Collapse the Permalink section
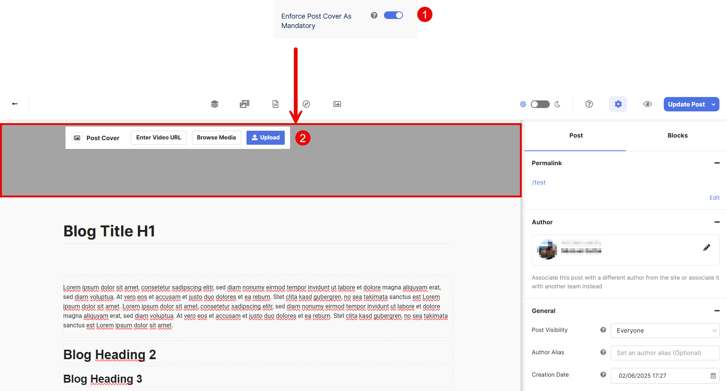Viewport: 727px width, 391px height. coord(717,163)
